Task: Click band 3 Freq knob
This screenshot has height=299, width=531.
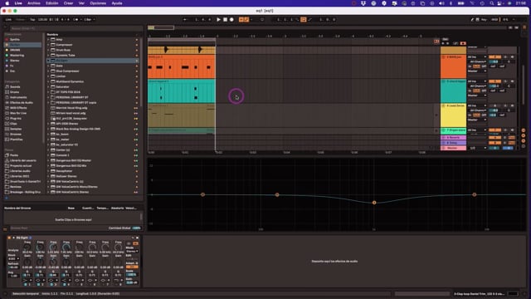Action: (x=53, y=248)
